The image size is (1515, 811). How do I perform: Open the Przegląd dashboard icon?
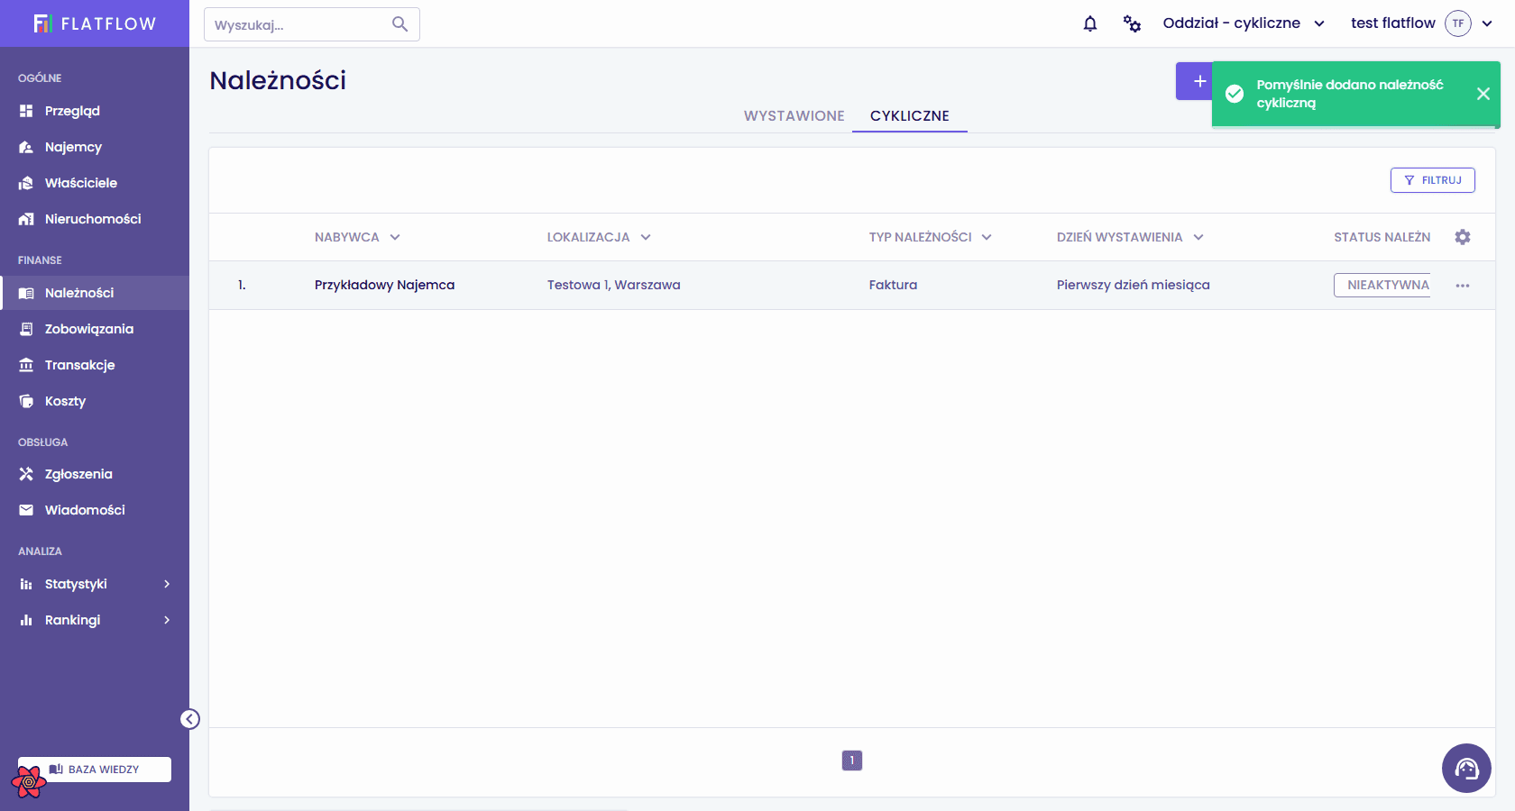click(26, 111)
